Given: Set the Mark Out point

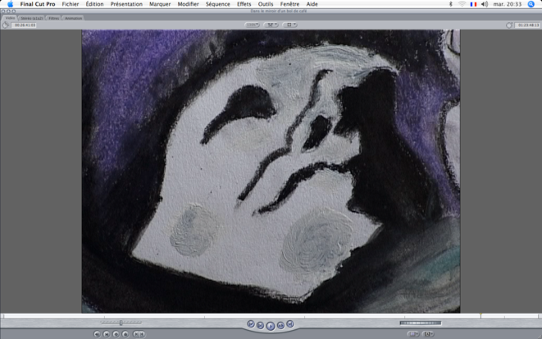Looking at the screenshot, I should (142, 334).
